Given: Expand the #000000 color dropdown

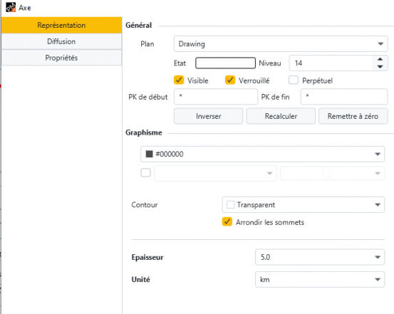Looking at the screenshot, I should click(x=263, y=154).
